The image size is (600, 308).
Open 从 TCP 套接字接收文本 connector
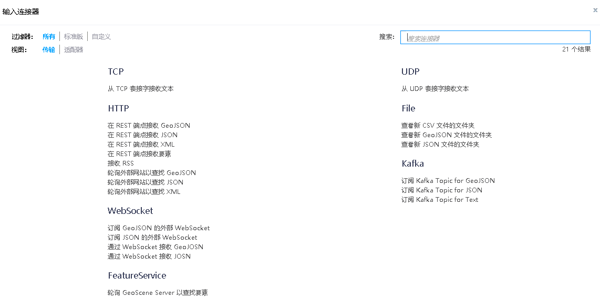(x=141, y=89)
